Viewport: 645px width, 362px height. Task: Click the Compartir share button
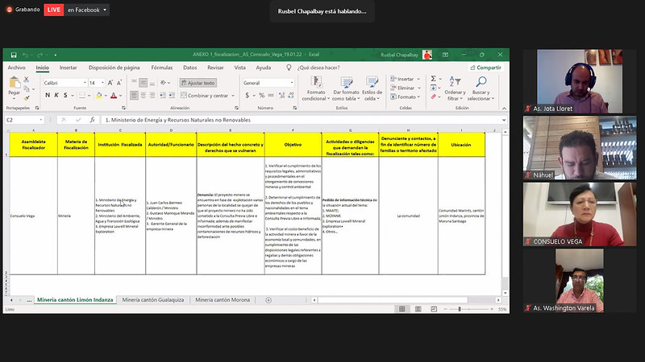point(486,68)
